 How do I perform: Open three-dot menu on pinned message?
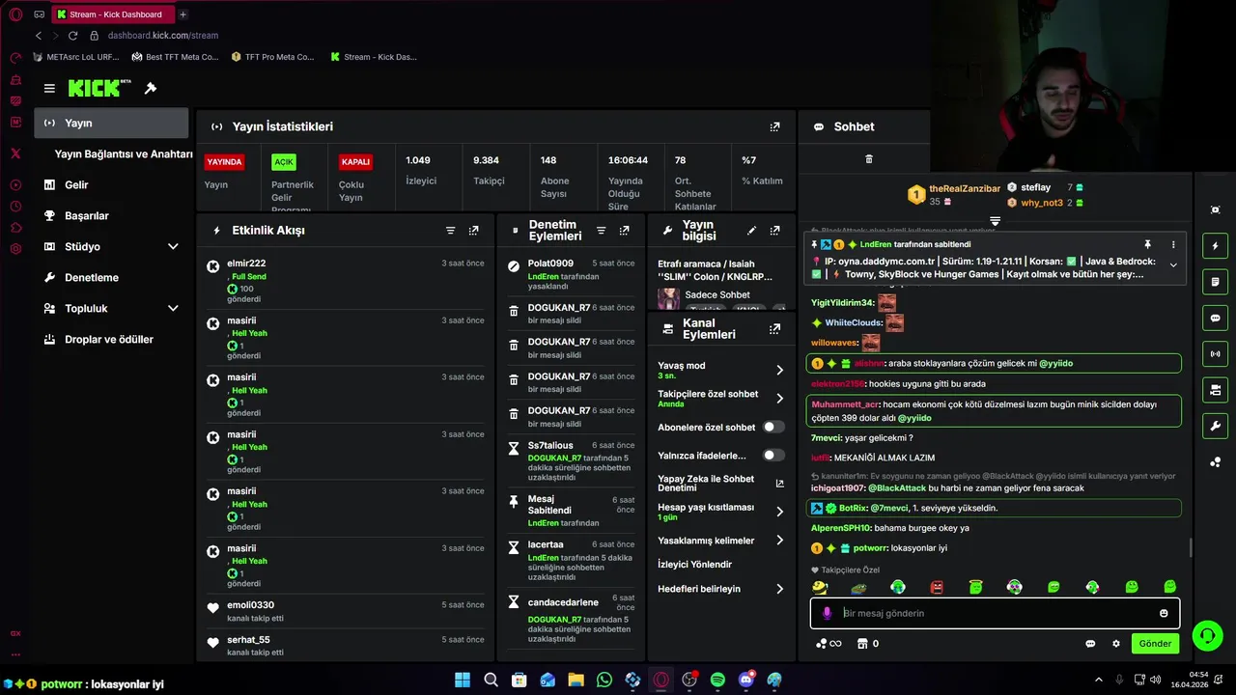pyautogui.click(x=1173, y=245)
